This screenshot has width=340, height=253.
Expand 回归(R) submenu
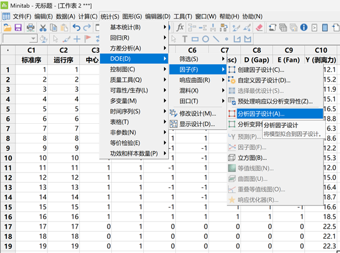[134, 38]
